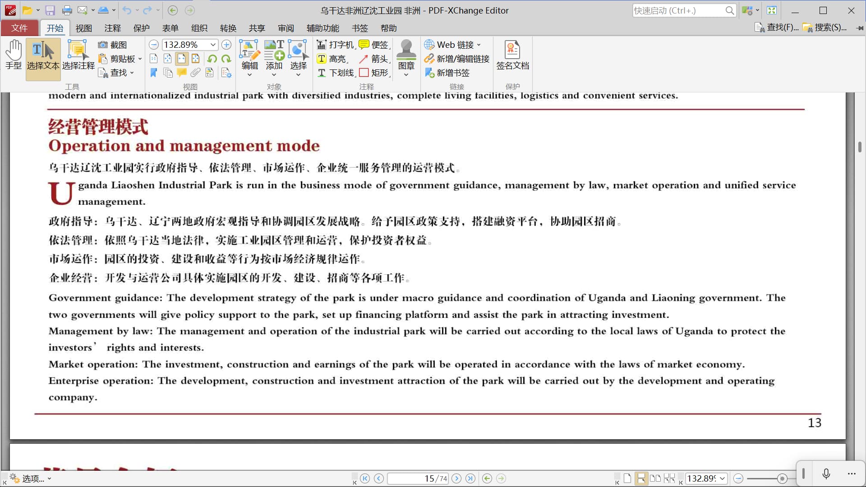The width and height of the screenshot is (866, 487).
Task: Click the Select Comments tool
Action: pyautogui.click(x=78, y=54)
